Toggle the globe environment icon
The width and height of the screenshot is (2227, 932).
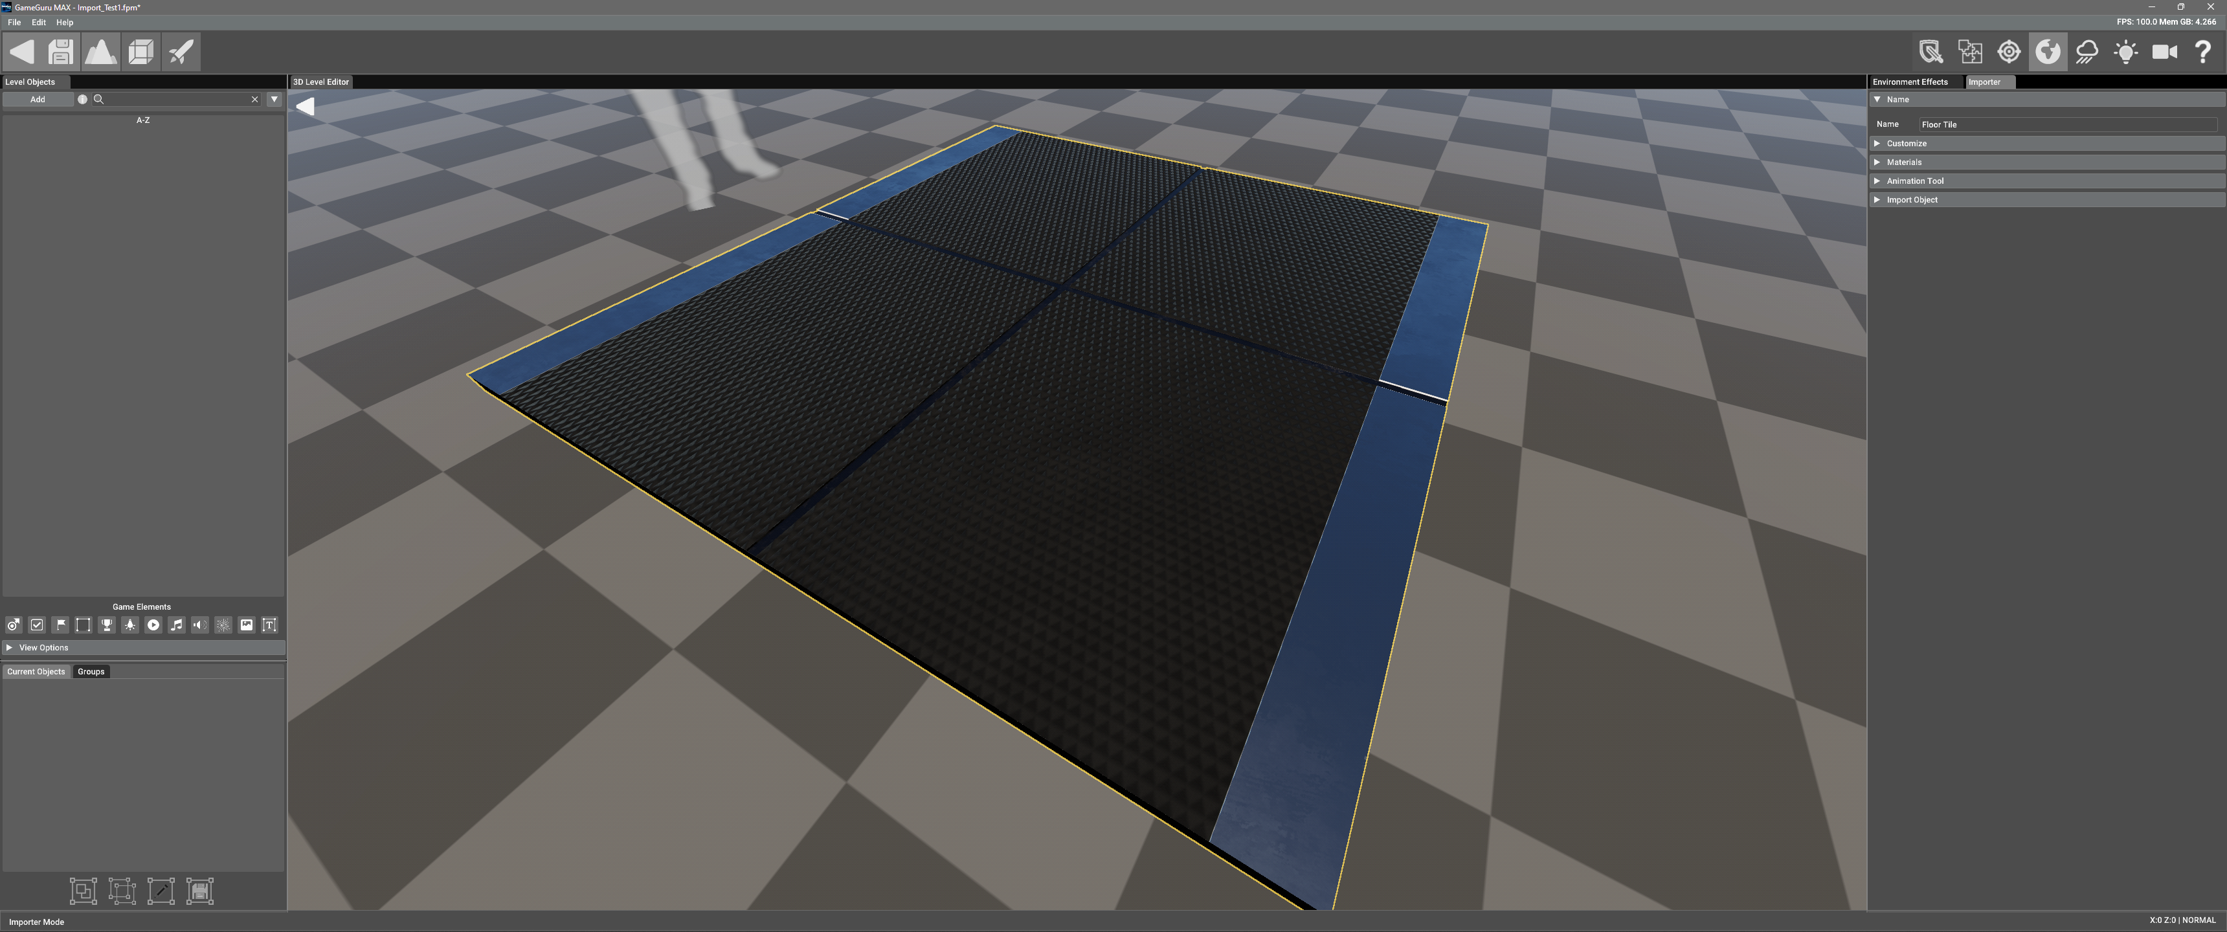tap(2047, 52)
